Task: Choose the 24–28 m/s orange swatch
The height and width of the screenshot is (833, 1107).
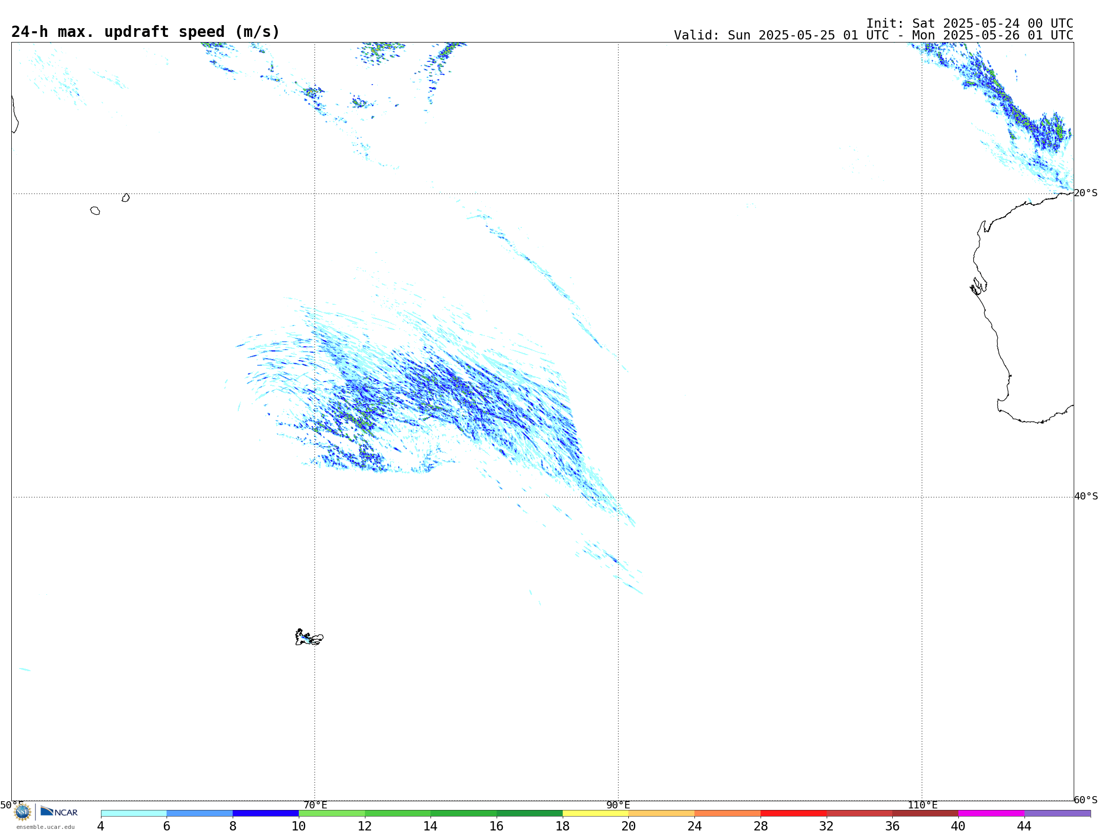Action: (728, 813)
